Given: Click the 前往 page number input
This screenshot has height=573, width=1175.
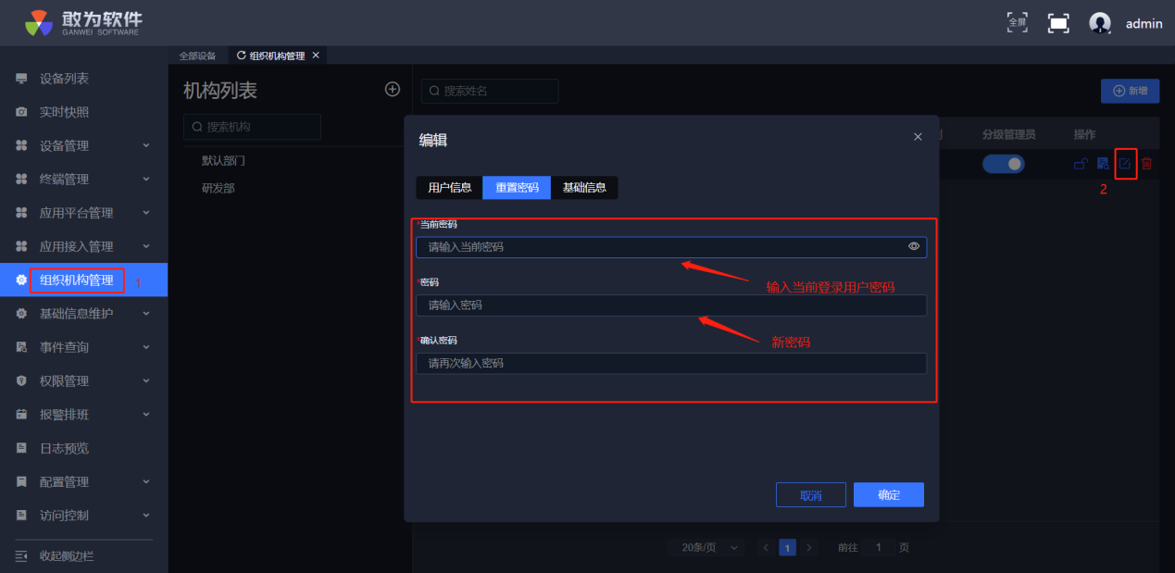Looking at the screenshot, I should (879, 547).
